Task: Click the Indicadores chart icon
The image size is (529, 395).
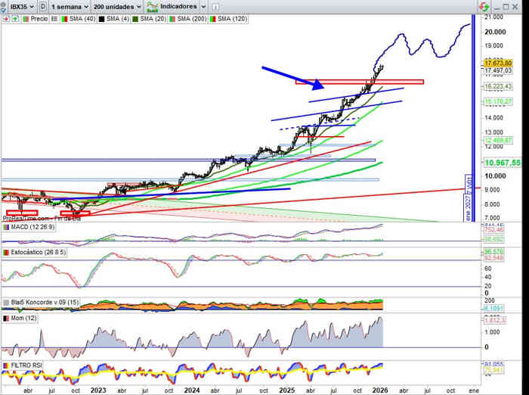Action: [x=153, y=6]
